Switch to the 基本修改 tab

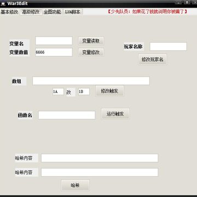click(x=9, y=12)
